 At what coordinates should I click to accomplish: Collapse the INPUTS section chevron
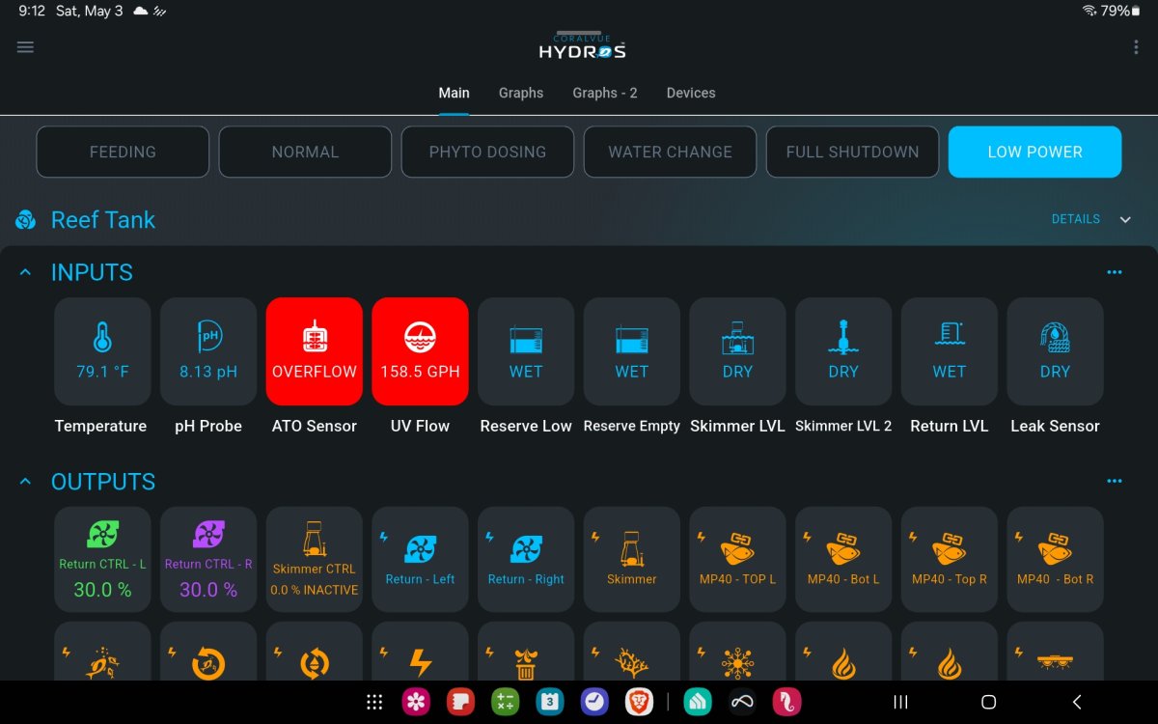[26, 273]
